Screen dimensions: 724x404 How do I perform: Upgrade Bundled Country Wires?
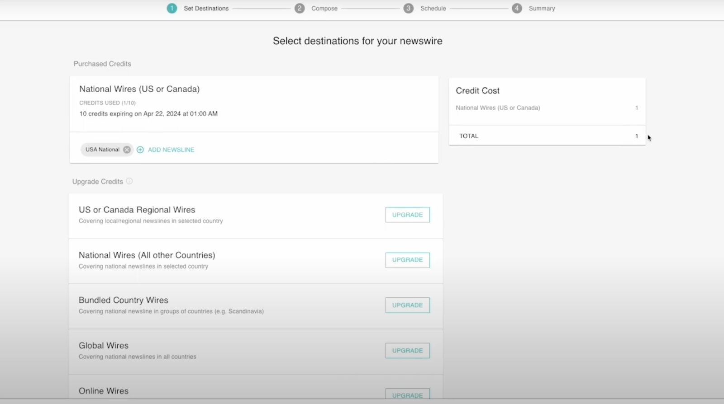click(407, 305)
